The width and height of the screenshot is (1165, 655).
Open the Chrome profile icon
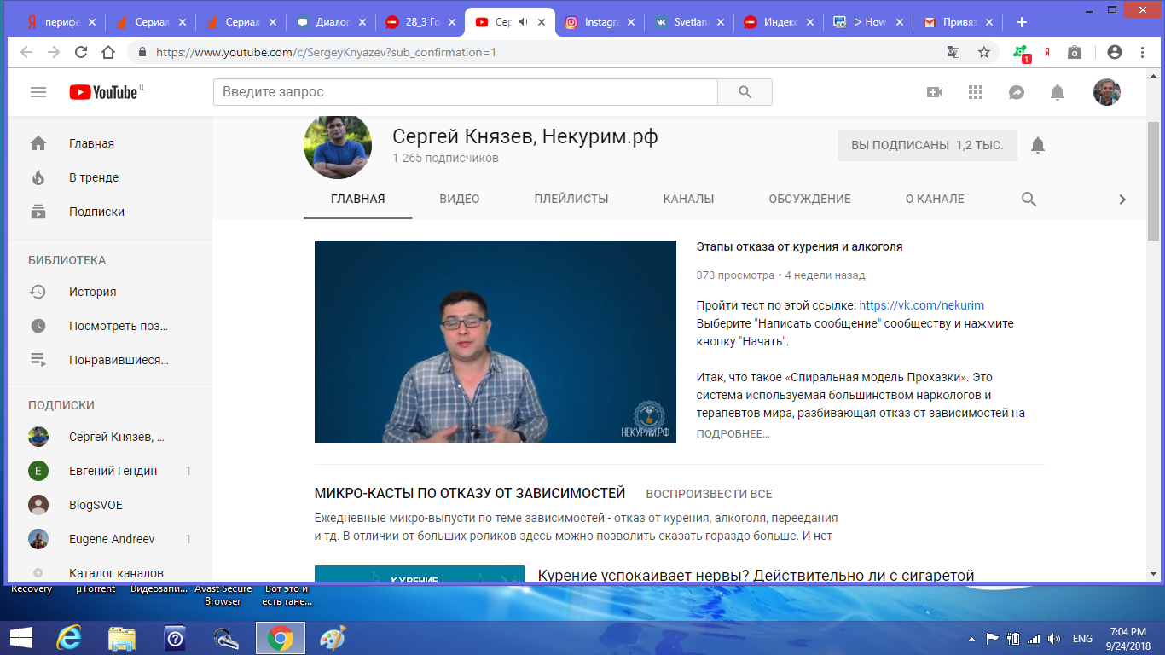[x=1114, y=52]
